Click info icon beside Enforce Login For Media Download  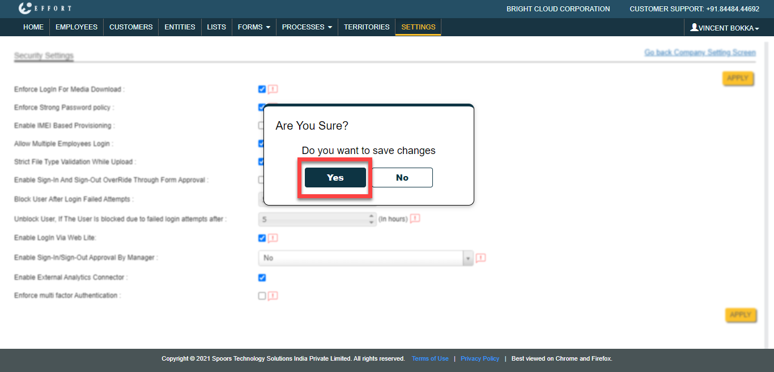click(273, 89)
